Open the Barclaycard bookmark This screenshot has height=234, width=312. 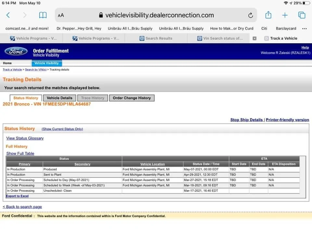click(x=286, y=29)
